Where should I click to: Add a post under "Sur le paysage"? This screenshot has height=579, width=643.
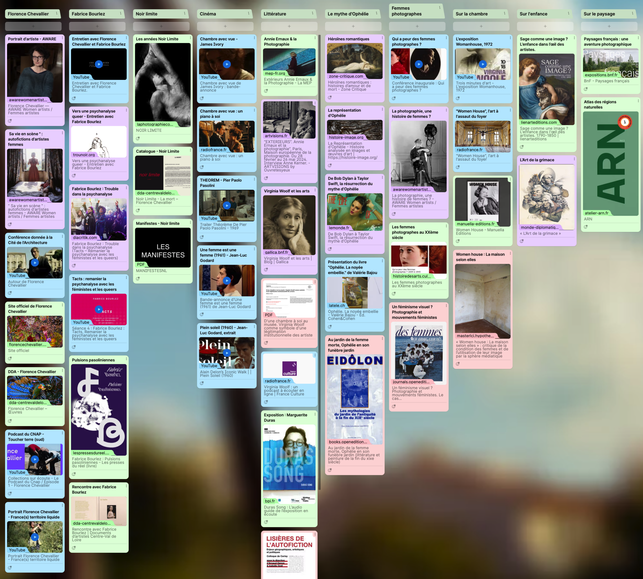point(609,26)
